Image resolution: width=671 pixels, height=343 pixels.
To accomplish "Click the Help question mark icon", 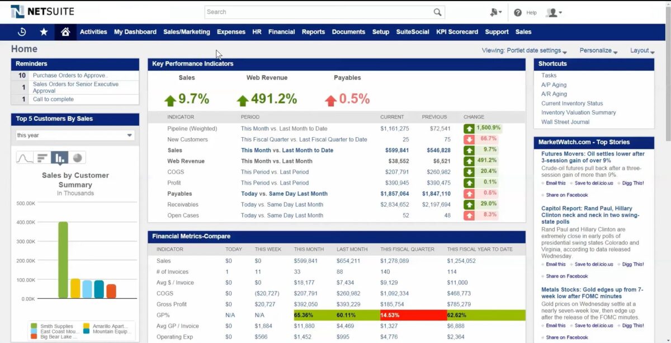I will click(x=518, y=12).
